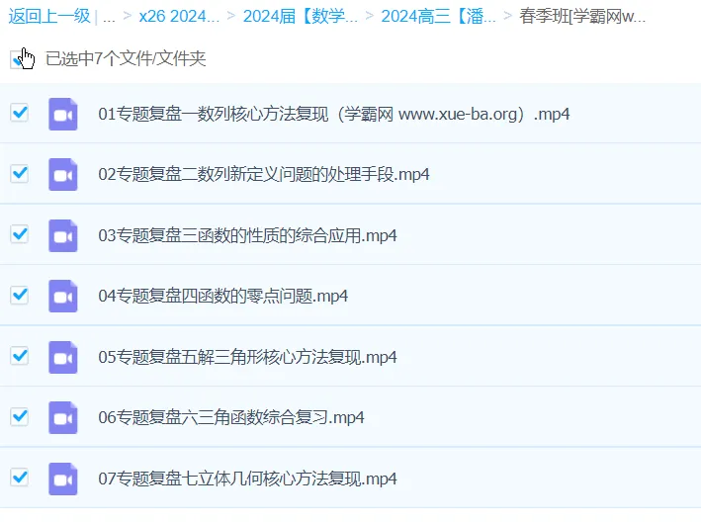Go to 2024高三【潘... breadcrumb folder
The width and height of the screenshot is (701, 523).
[x=438, y=16]
